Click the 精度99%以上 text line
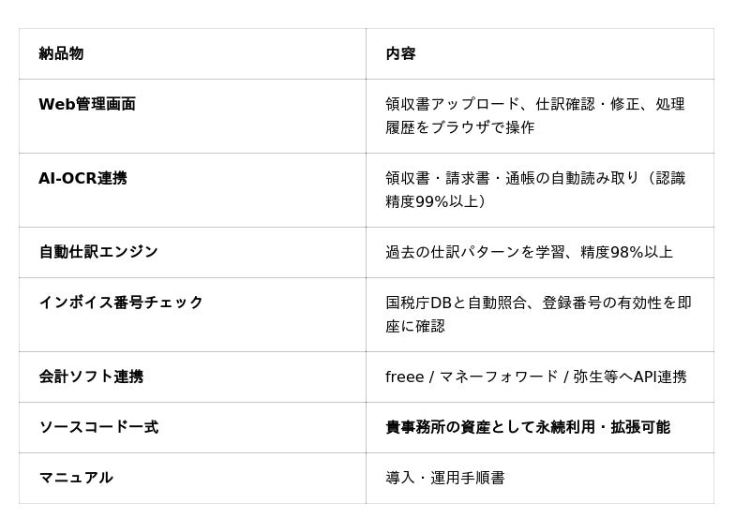 tap(436, 201)
